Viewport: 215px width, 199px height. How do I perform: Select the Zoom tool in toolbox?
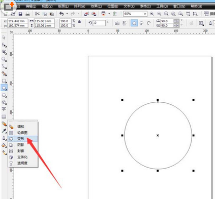[x=4, y=59]
